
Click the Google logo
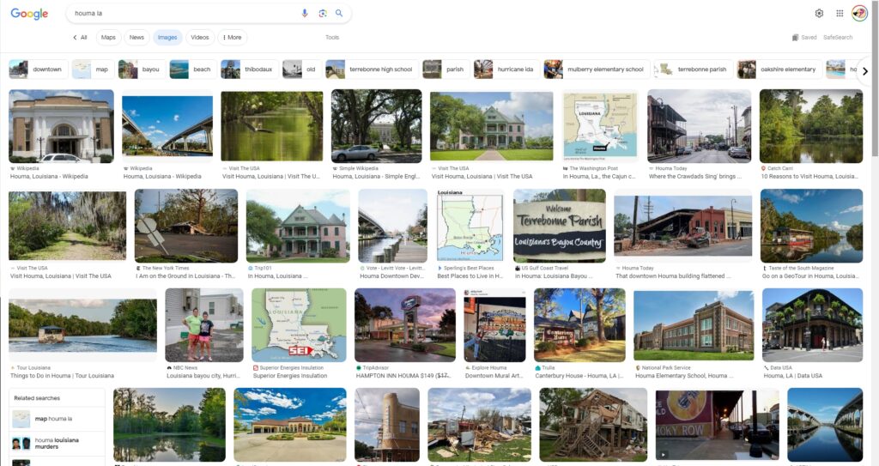tap(29, 14)
